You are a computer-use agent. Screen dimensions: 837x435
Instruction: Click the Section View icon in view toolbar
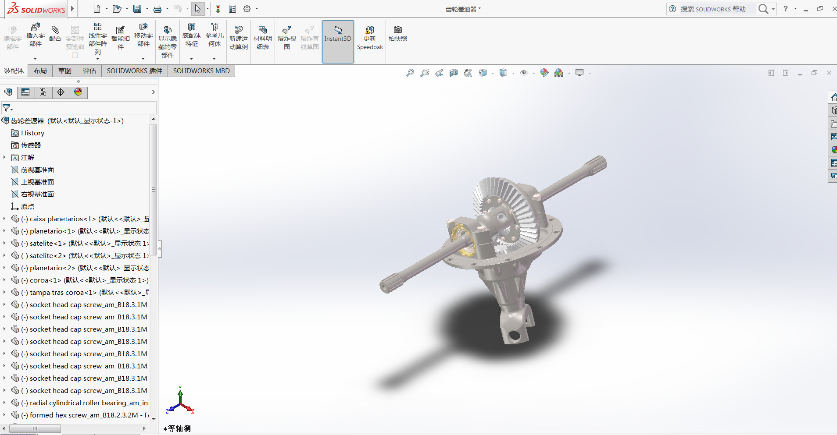[454, 73]
